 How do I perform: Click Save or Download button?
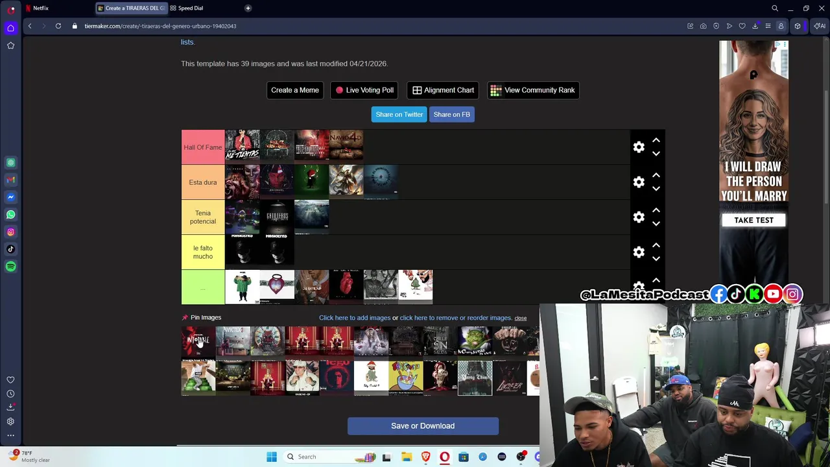(x=423, y=426)
